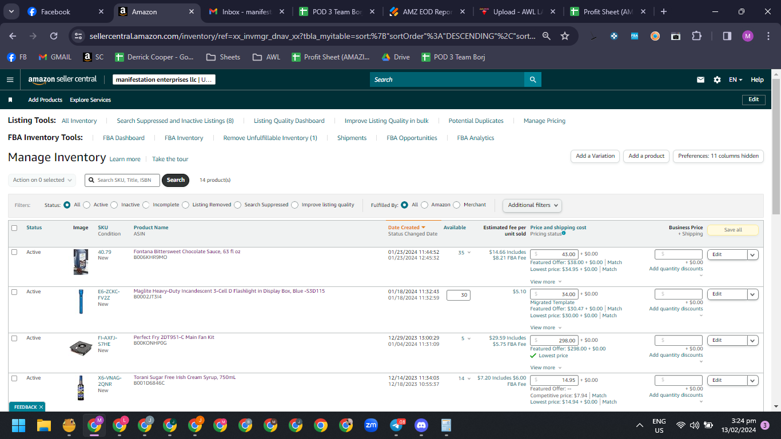This screenshot has height=439, width=781.
Task: Open the Manage Pricing listing tool
Action: click(x=544, y=121)
